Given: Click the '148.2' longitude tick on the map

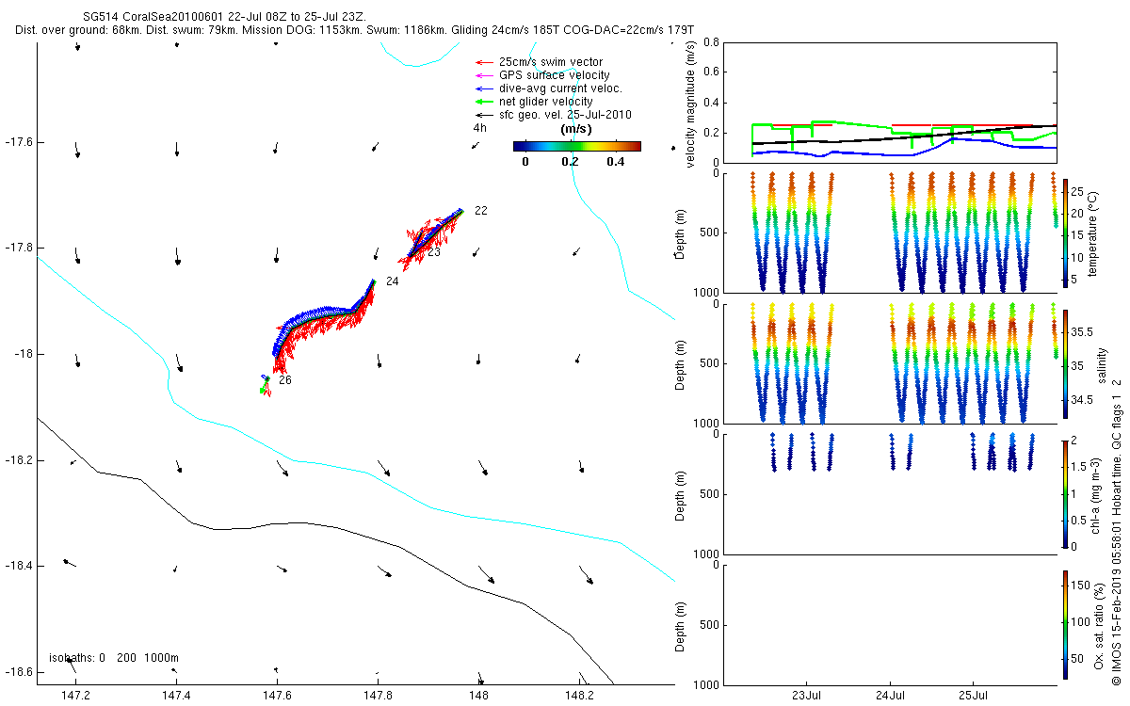Looking at the screenshot, I should pos(579,696).
